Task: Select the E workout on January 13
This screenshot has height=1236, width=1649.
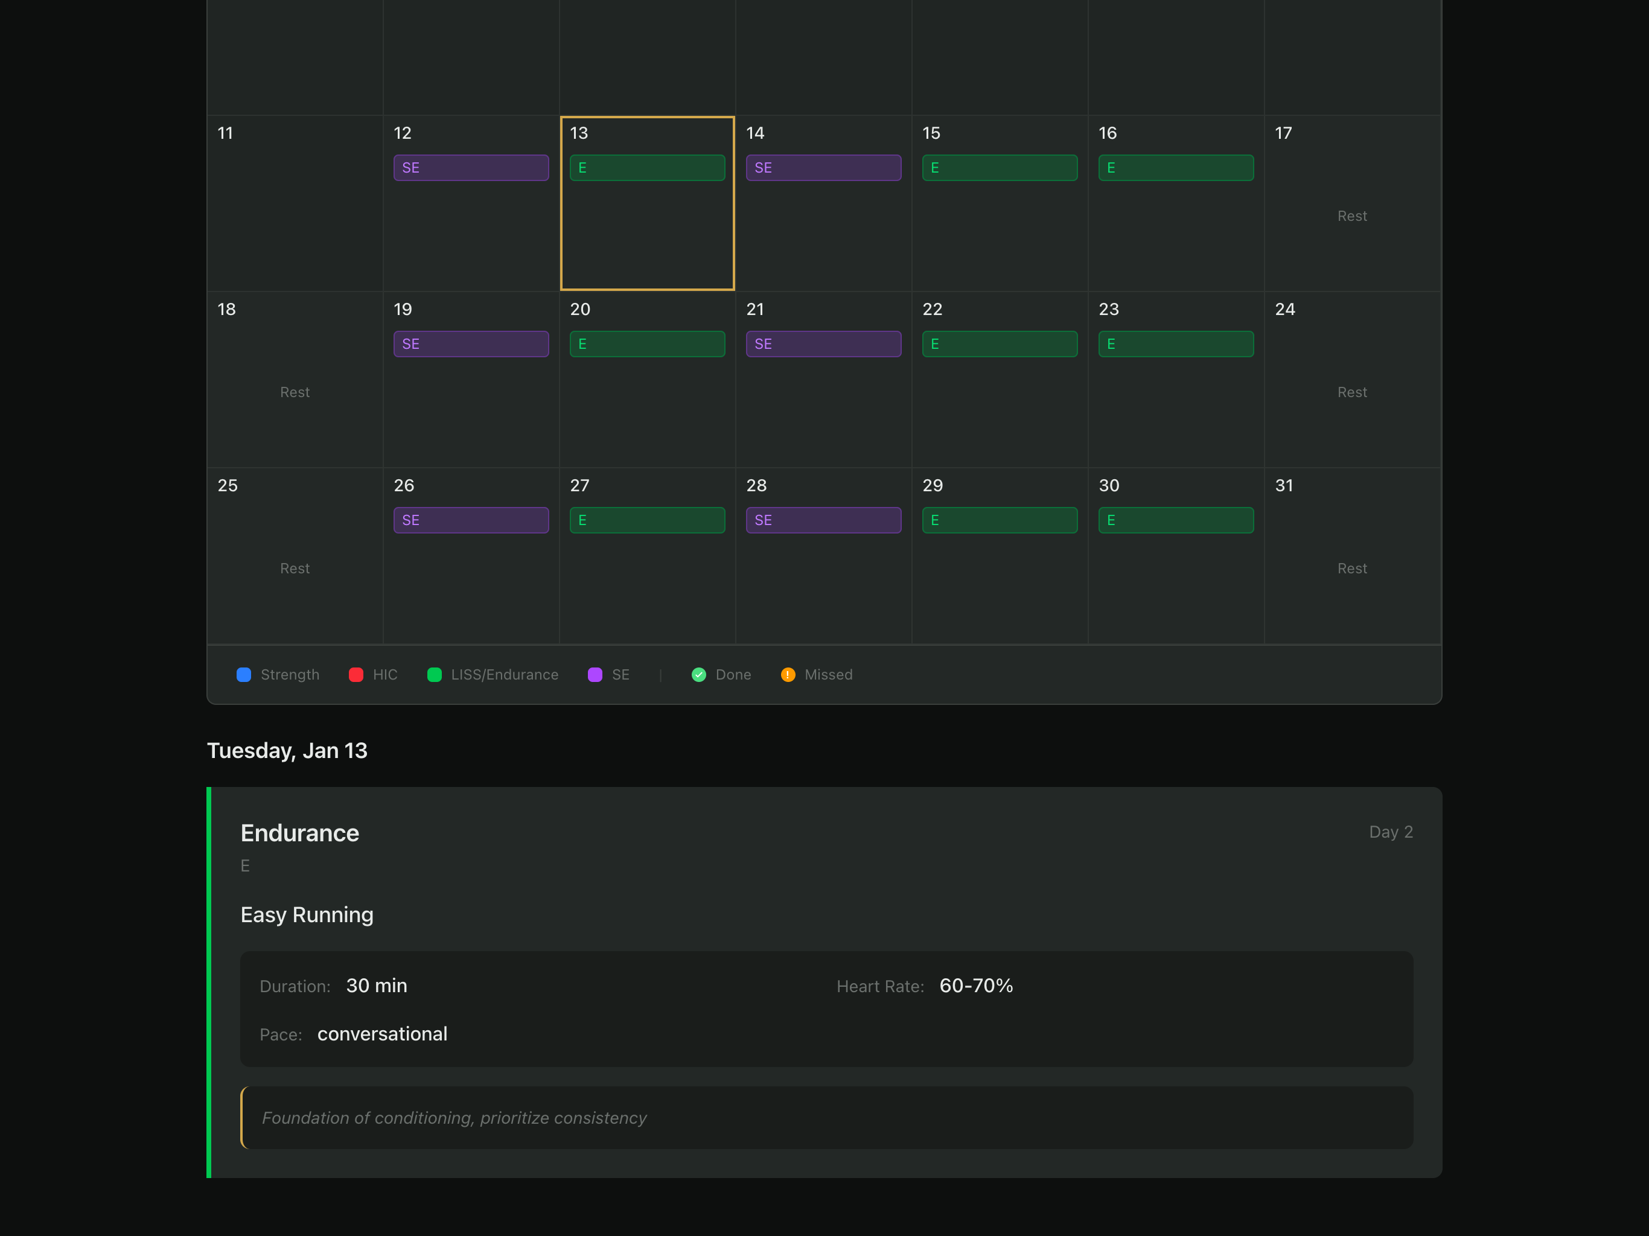Action: 647,168
